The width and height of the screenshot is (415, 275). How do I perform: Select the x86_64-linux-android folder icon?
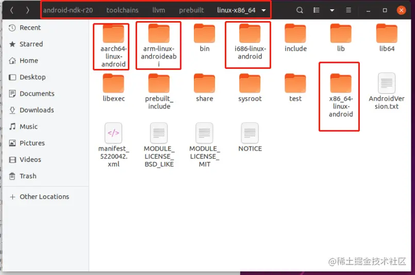[341, 83]
